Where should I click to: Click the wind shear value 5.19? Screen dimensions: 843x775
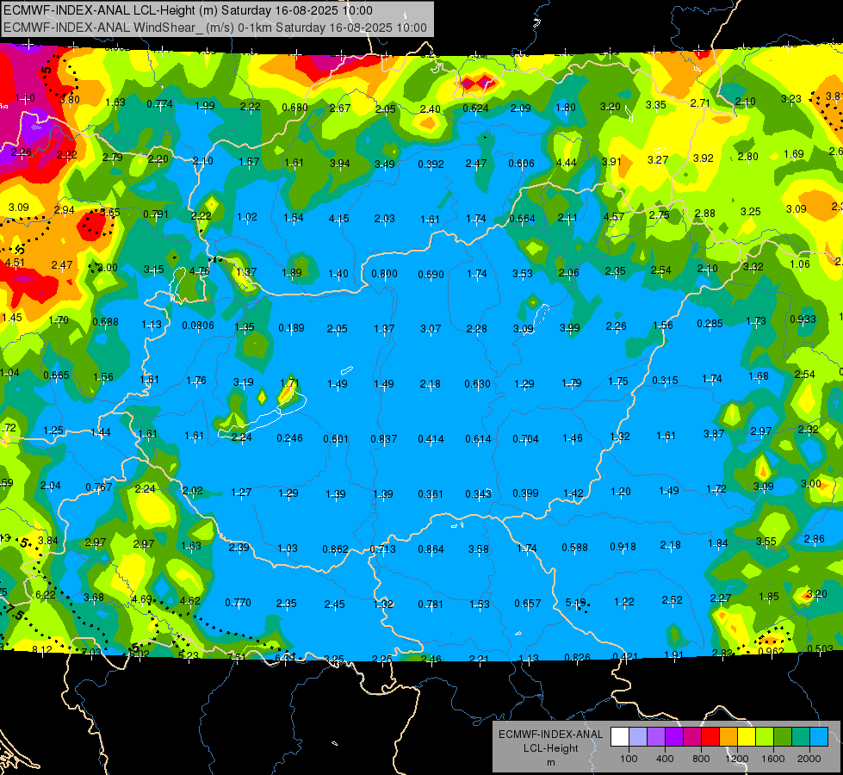pos(575,603)
